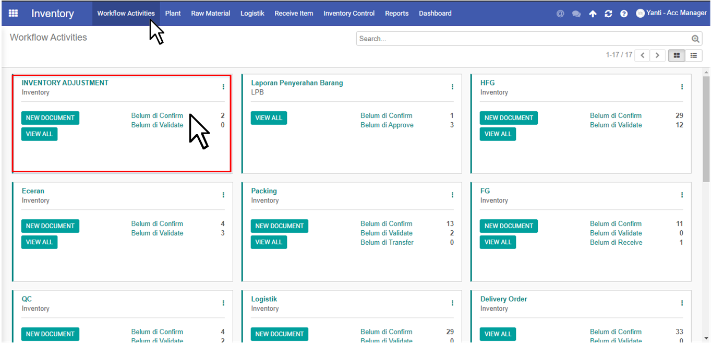712x343 pixels.
Task: Click the @ mentions icon in navbar
Action: 560,14
